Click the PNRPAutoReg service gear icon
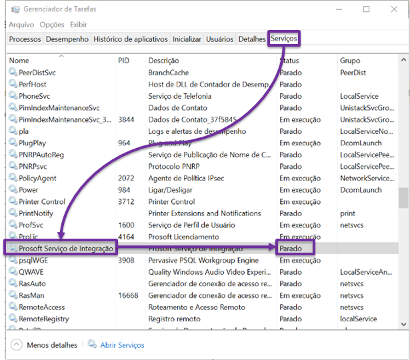410x360 pixels. 13,154
